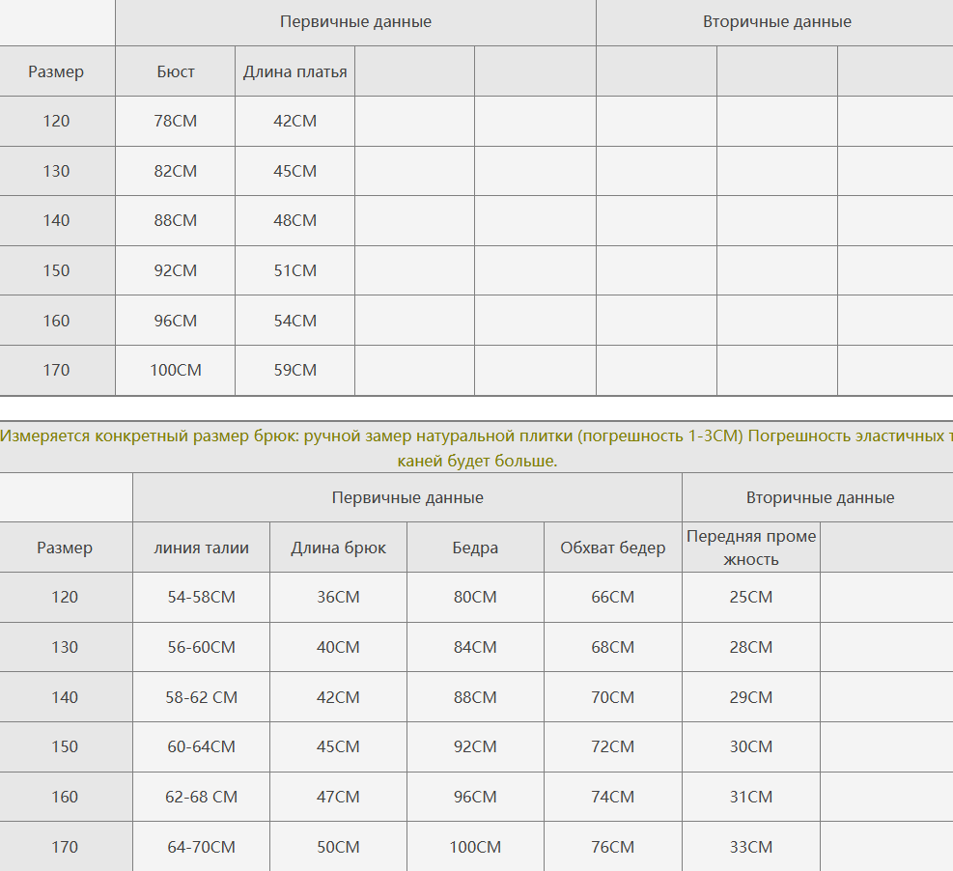Select the '74CM' hip girth cell
This screenshot has height=871, width=953.
pyautogui.click(x=612, y=797)
